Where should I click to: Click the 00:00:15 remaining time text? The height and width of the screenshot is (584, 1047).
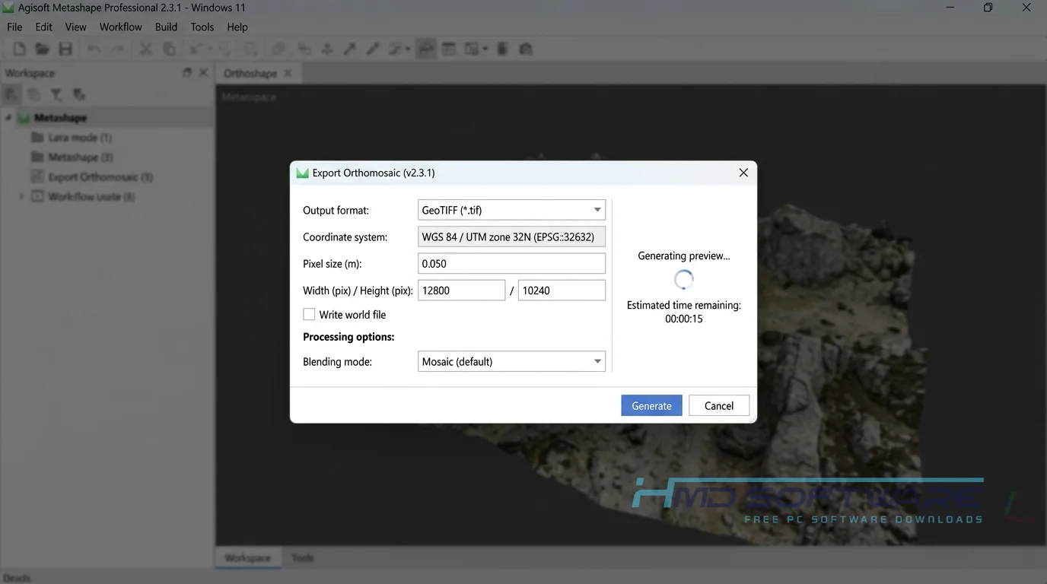pos(684,319)
